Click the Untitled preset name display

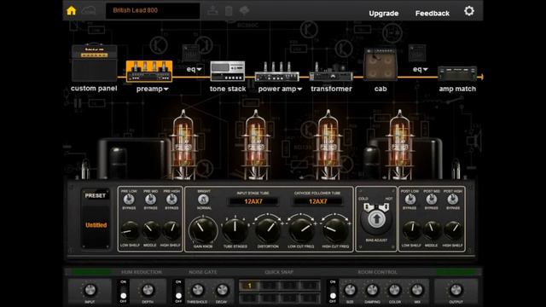(x=96, y=225)
